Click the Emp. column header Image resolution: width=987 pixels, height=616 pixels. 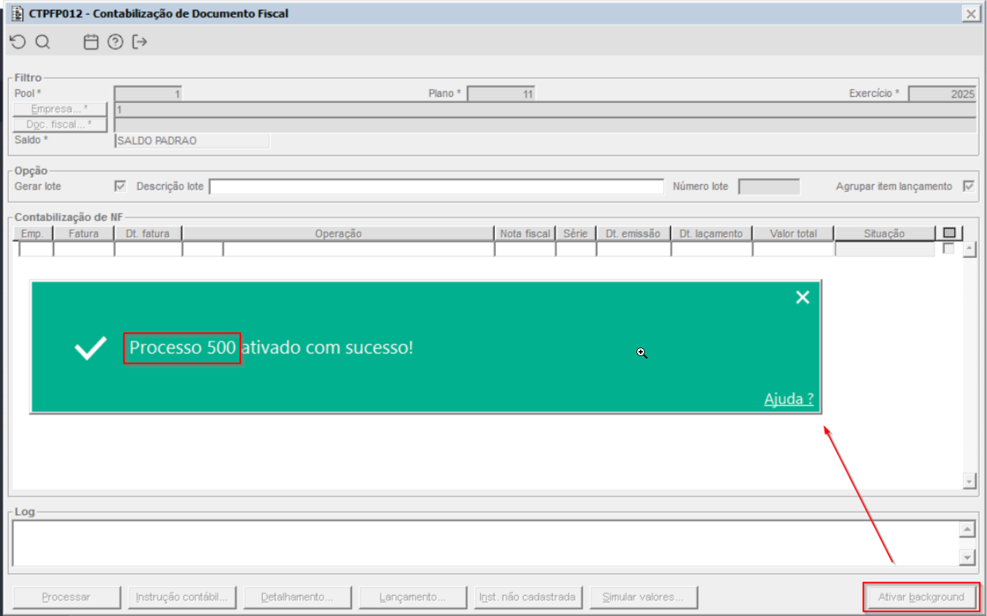[x=32, y=233]
